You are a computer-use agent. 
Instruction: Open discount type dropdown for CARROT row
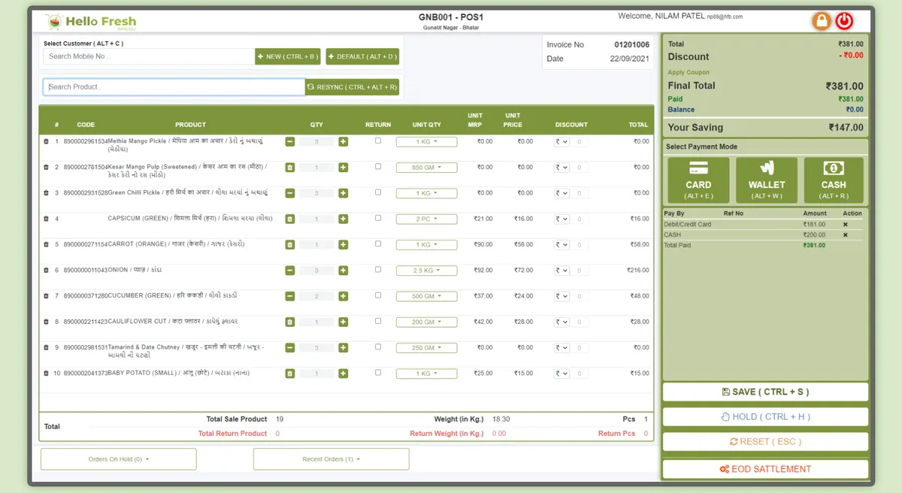(x=561, y=245)
